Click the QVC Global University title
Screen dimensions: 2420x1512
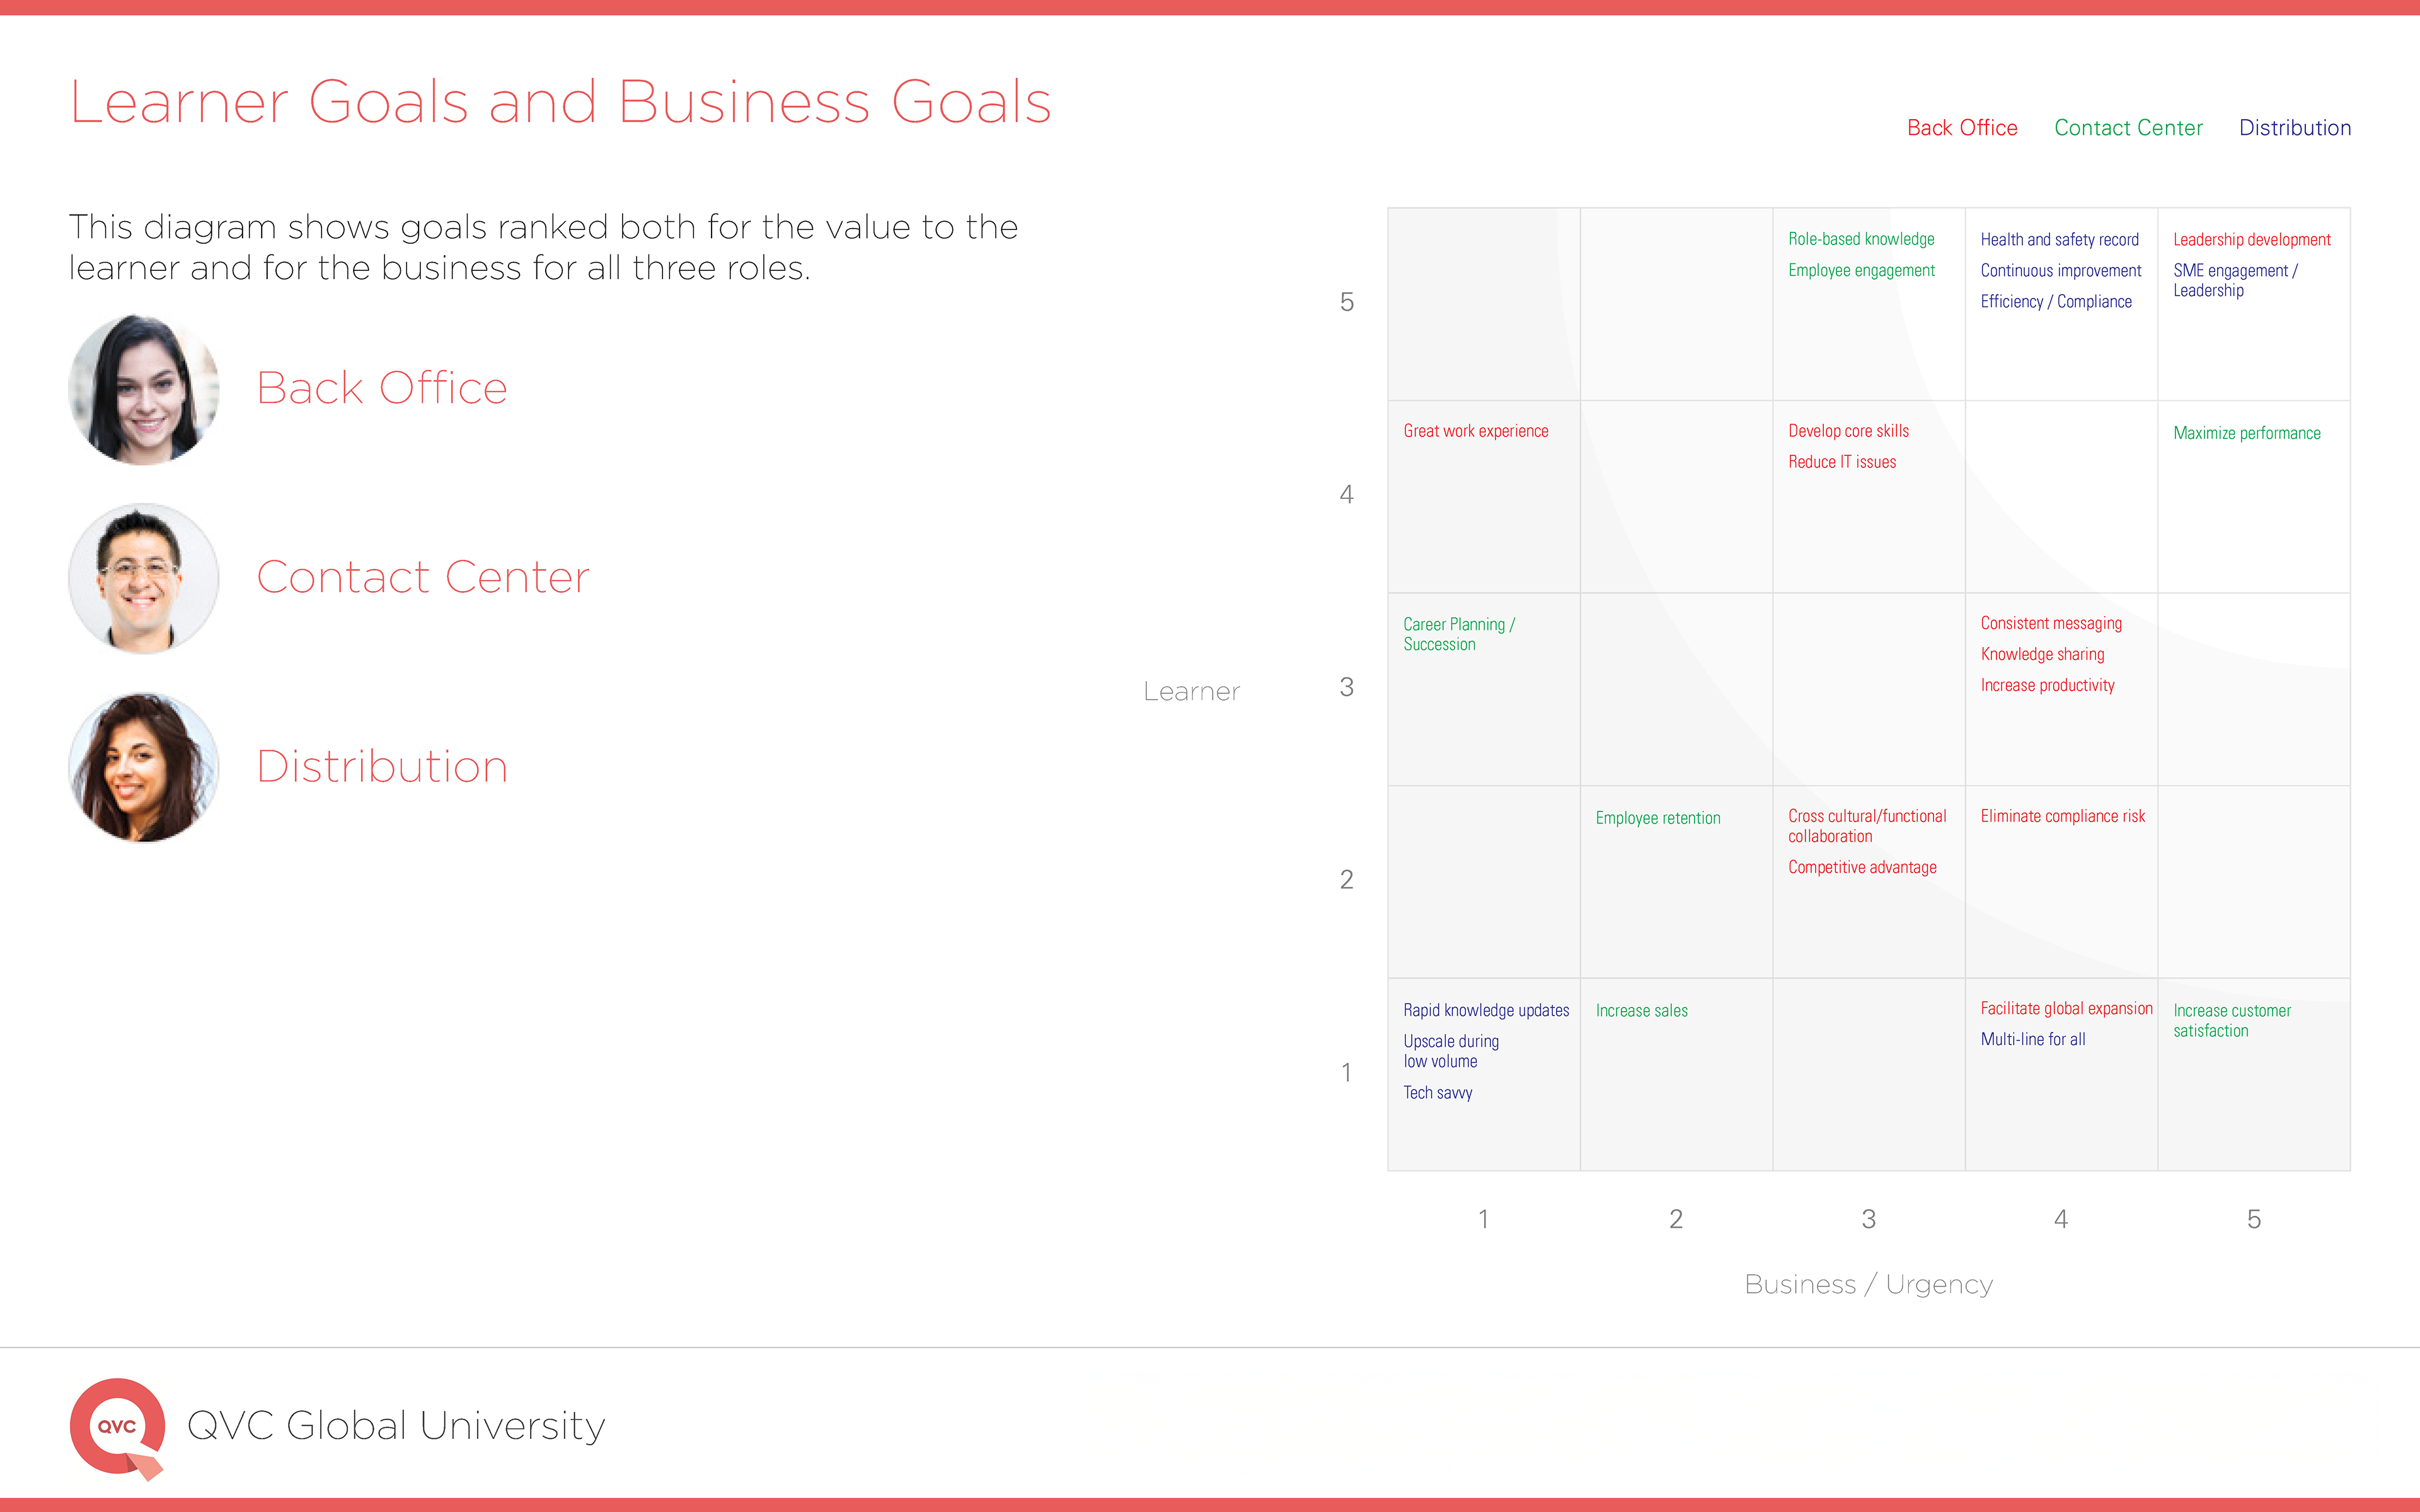click(x=396, y=1426)
